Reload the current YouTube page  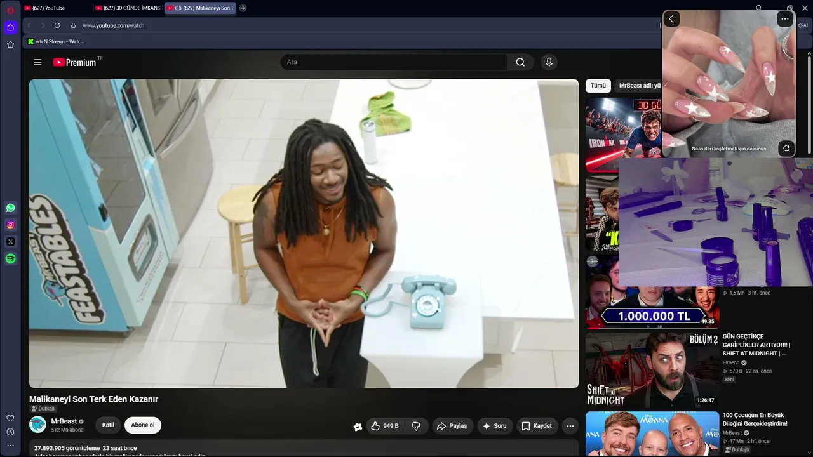[x=57, y=25]
